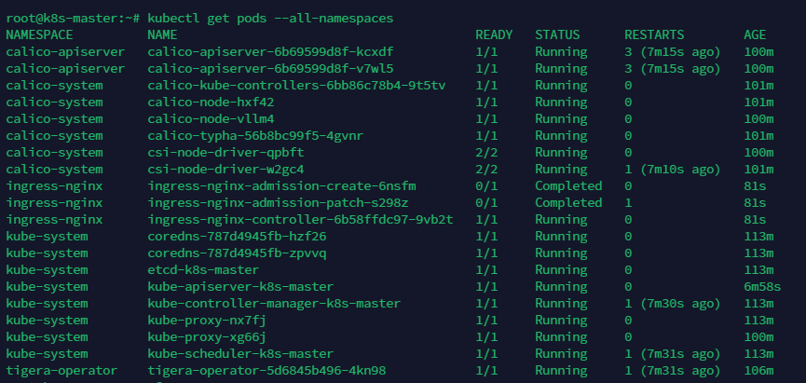
Task: Click Completed status of admission-create pod
Action: (x=568, y=186)
